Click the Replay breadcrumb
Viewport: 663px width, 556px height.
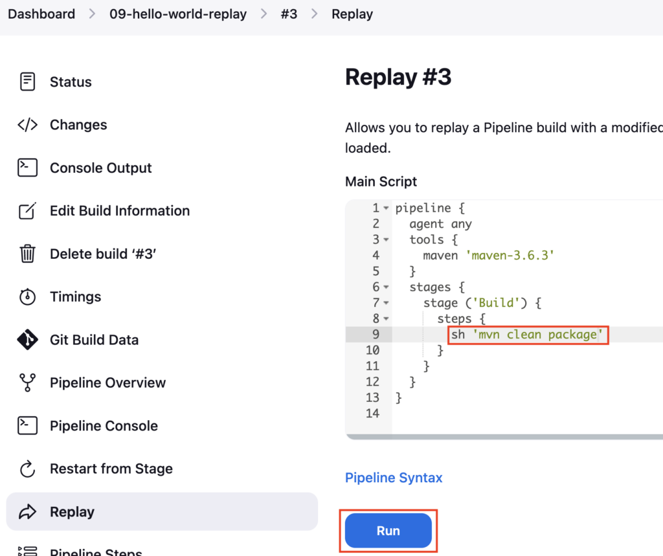pyautogui.click(x=352, y=14)
